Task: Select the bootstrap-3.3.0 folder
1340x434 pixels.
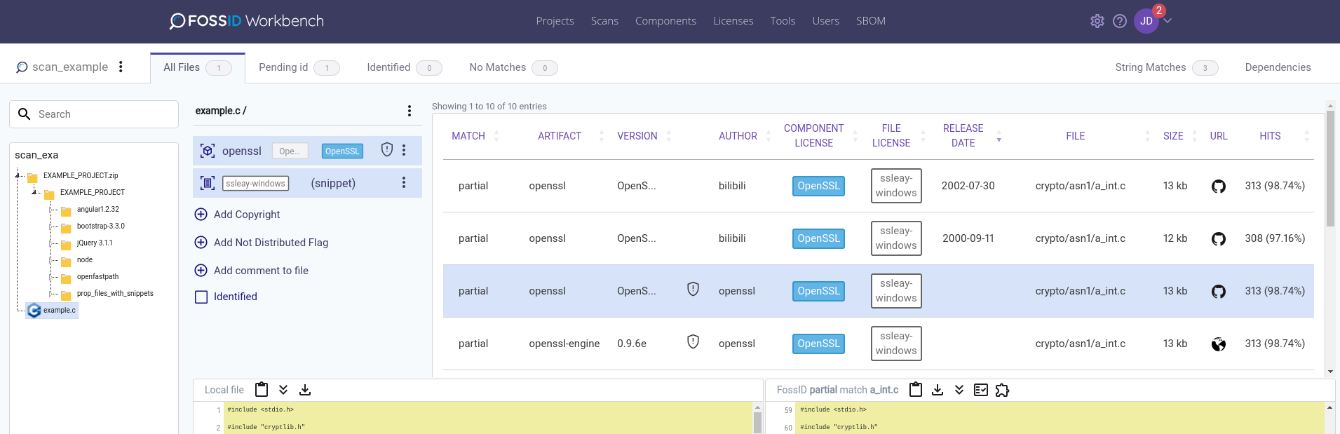Action: click(x=100, y=226)
